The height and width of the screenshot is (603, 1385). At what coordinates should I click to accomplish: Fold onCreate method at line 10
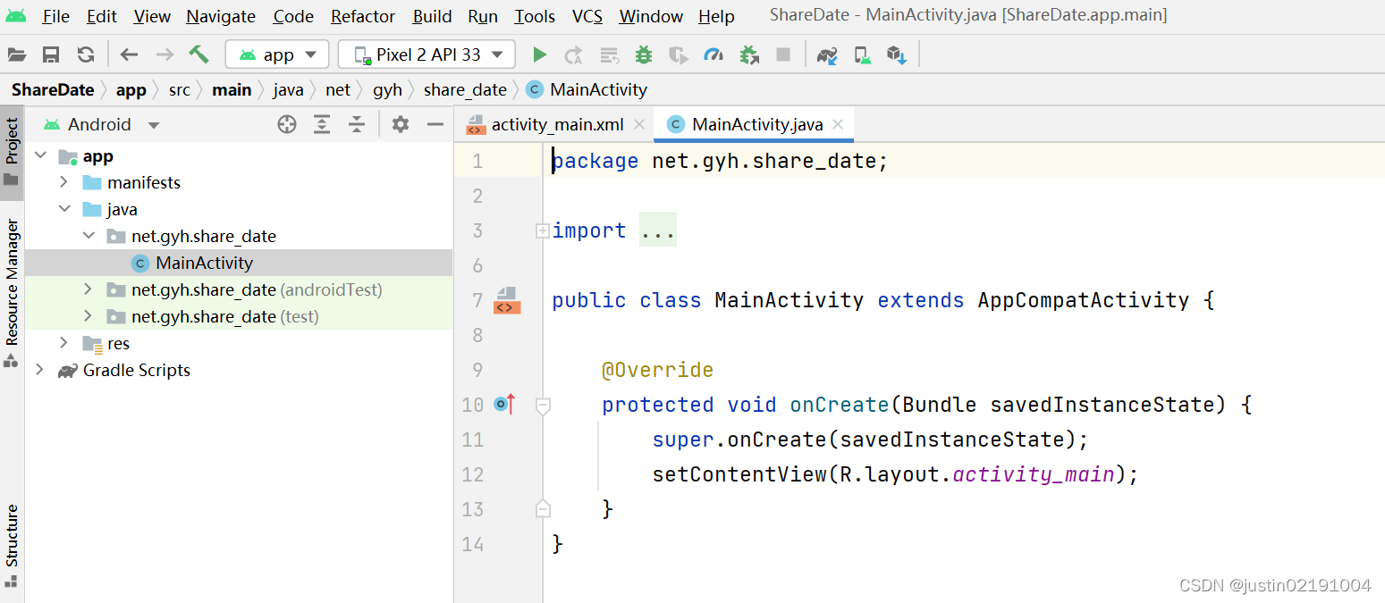(x=542, y=406)
